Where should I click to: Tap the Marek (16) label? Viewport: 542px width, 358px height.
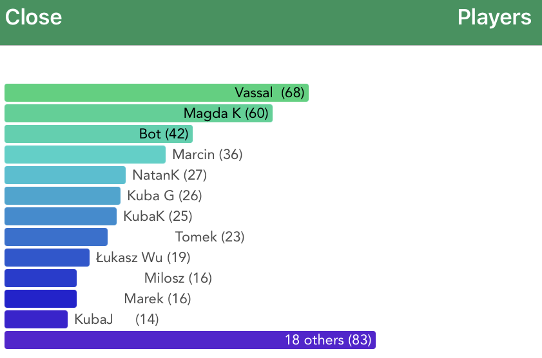coord(157,299)
